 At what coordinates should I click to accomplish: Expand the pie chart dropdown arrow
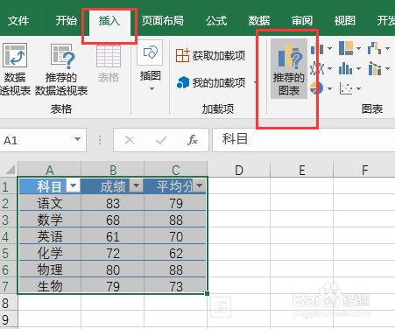pos(329,88)
